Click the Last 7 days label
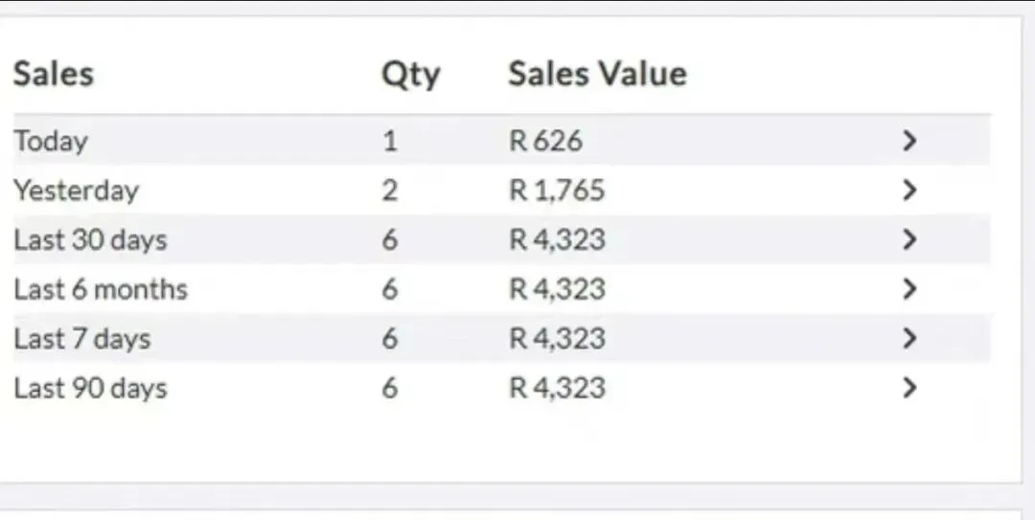 point(82,338)
